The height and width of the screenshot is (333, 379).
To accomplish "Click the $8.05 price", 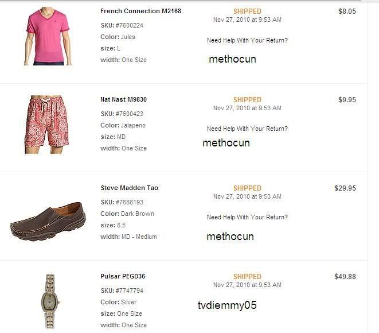I will (x=347, y=11).
